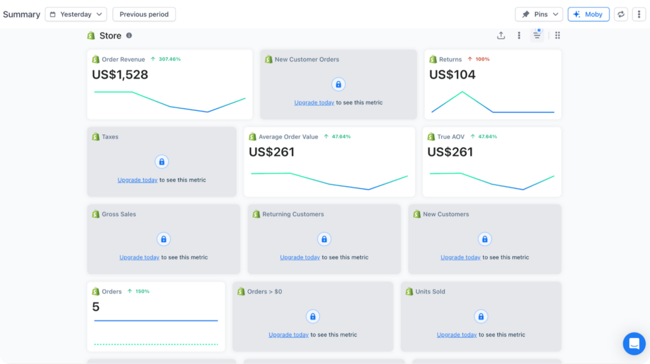Click Upgrade today link in Units Sold
This screenshot has height=364, width=650.
[456, 335]
